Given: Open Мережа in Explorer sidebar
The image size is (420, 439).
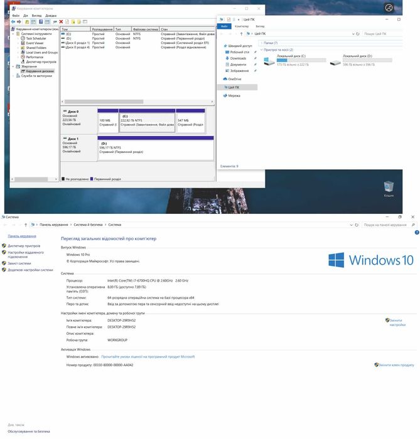Looking at the screenshot, I should (x=232, y=96).
